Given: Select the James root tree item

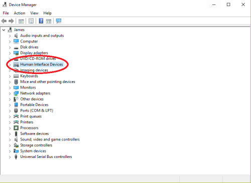Looking at the screenshot, I should (19, 30).
